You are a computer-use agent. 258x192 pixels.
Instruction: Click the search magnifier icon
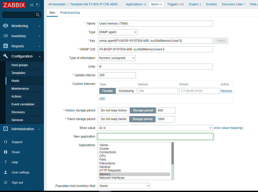pyautogui.click(x=38, y=15)
